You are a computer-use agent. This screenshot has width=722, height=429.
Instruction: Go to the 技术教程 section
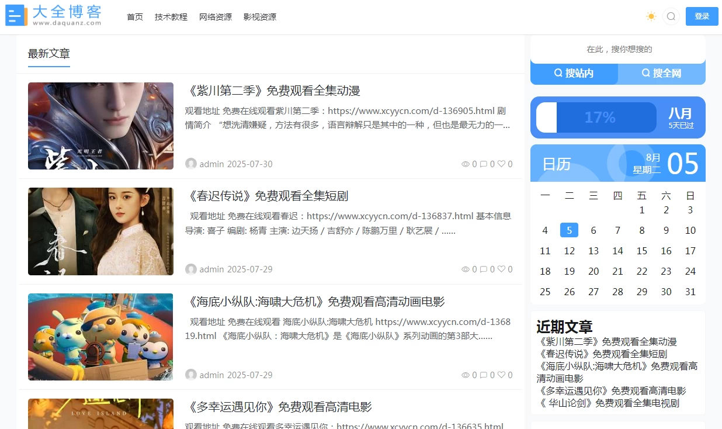(171, 17)
